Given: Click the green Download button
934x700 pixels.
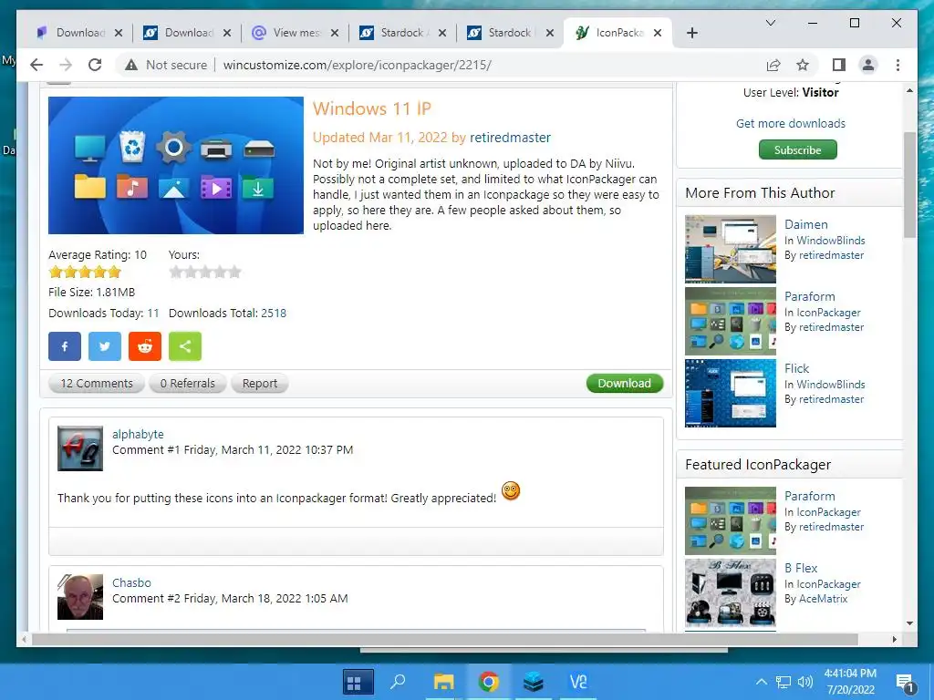Looking at the screenshot, I should pyautogui.click(x=625, y=384).
